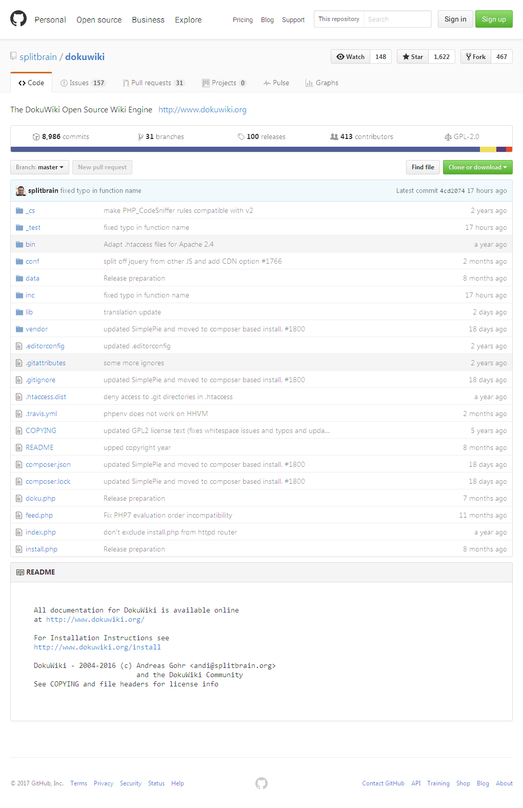
Task: Open the Pricing link in header
Action: (x=243, y=19)
